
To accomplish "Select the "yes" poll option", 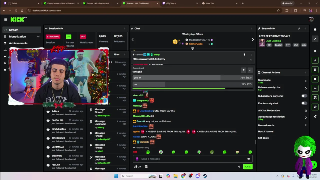I will pyautogui.click(x=192, y=78).
